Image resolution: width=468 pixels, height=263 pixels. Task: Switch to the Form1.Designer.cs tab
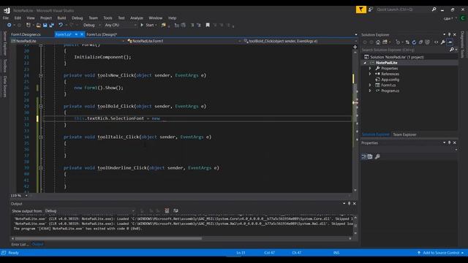pyautogui.click(x=26, y=34)
